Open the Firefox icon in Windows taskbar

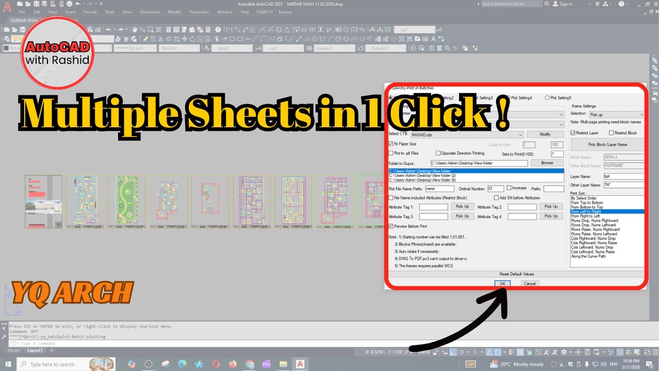[233, 364]
